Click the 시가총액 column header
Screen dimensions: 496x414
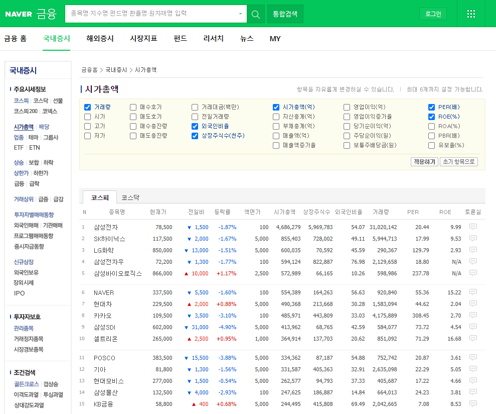(285, 212)
